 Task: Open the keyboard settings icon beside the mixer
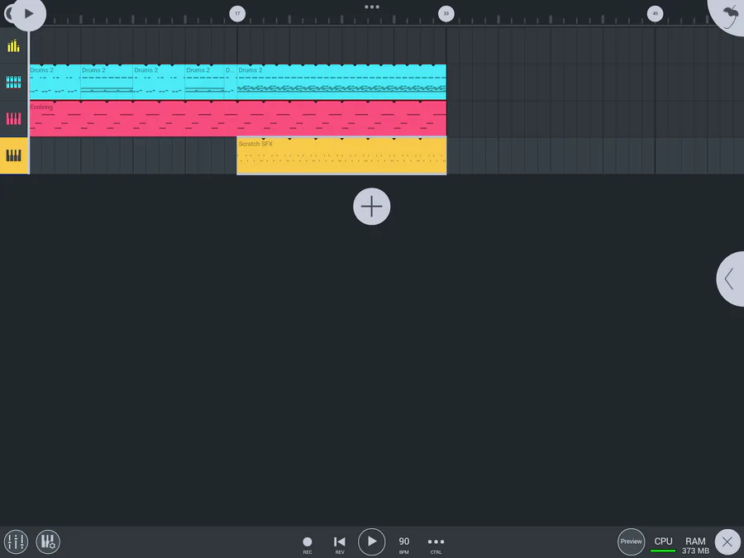click(x=47, y=541)
